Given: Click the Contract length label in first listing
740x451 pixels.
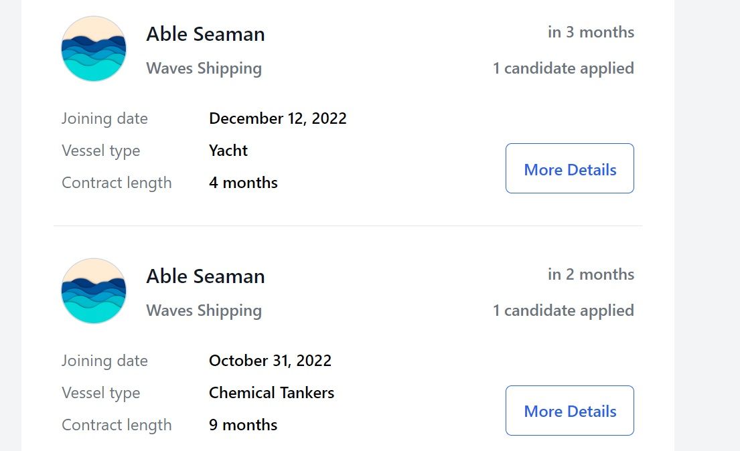Looking at the screenshot, I should (x=117, y=183).
